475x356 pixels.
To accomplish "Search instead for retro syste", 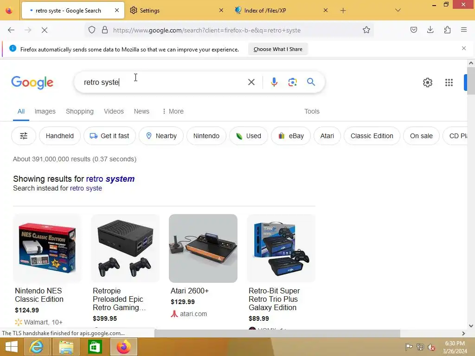I will [x=86, y=188].
